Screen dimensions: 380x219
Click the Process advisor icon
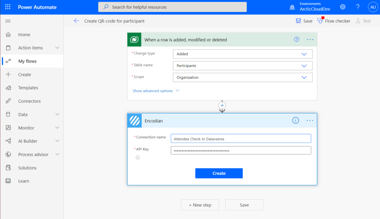[x=8, y=154]
